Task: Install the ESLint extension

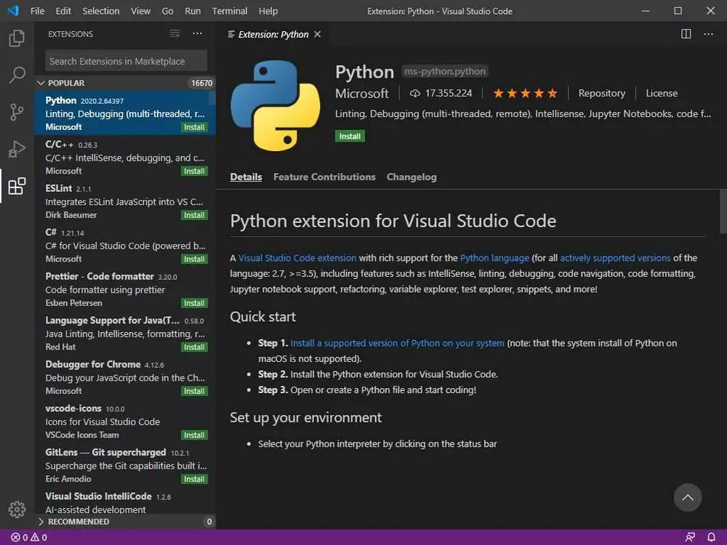Action: [194, 215]
